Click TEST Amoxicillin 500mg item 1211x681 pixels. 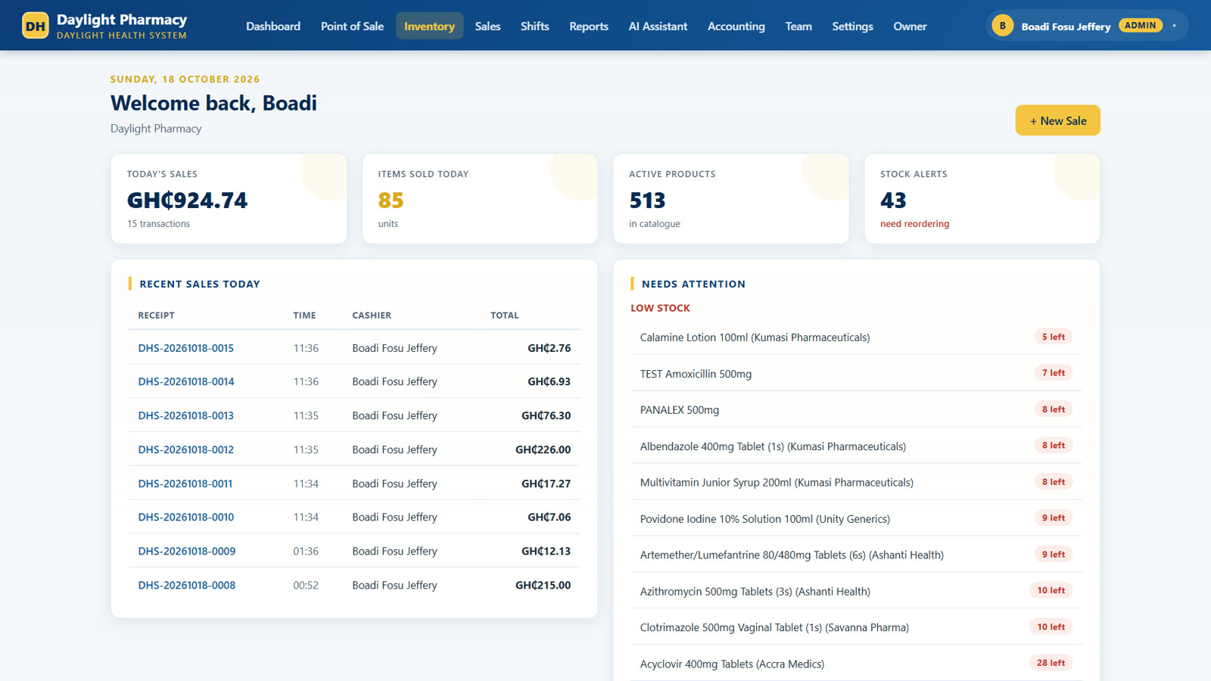[856, 373]
